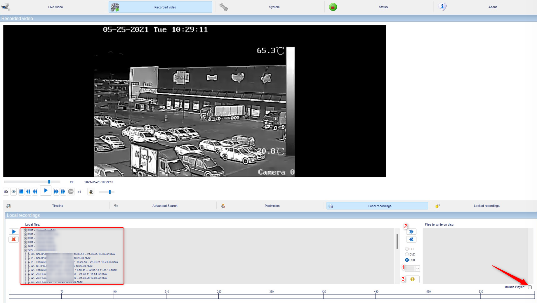Remove files from disc with left double-arrow
This screenshot has width=537, height=303.
point(411,239)
